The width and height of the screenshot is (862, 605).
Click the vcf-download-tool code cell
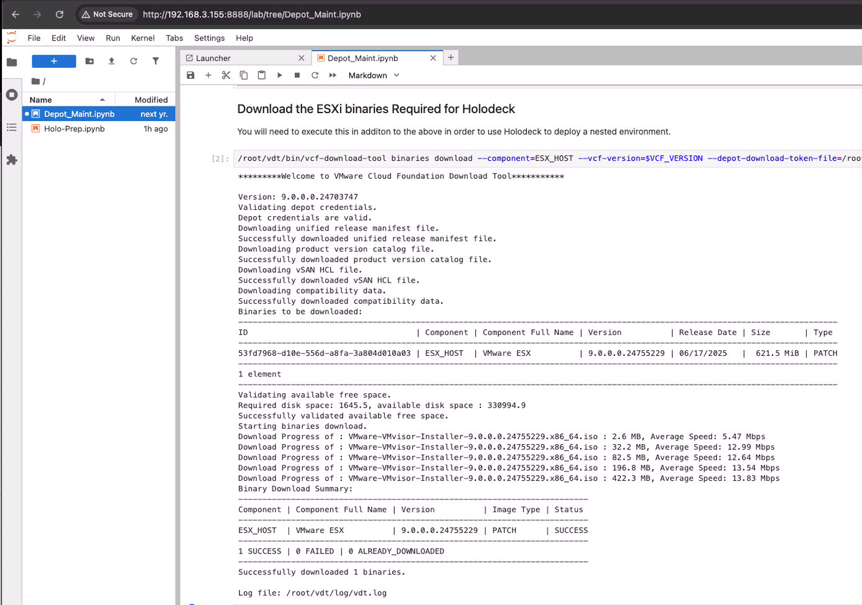(x=548, y=158)
